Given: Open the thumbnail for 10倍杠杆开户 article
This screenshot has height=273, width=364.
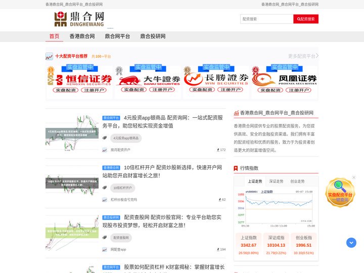Looking at the screenshot, I should tap(72, 183).
